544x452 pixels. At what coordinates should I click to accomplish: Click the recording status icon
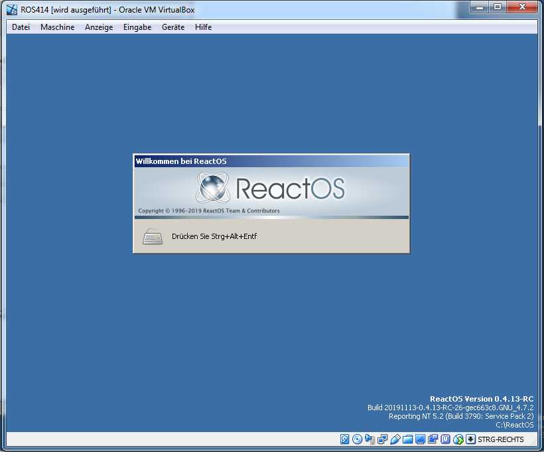click(x=433, y=439)
